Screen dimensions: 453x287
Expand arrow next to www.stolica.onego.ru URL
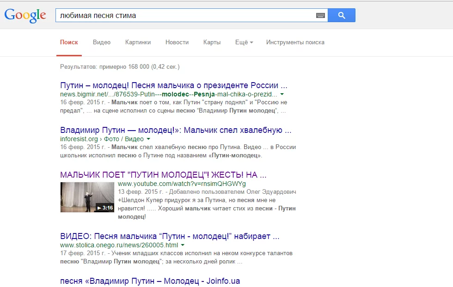pos(183,245)
